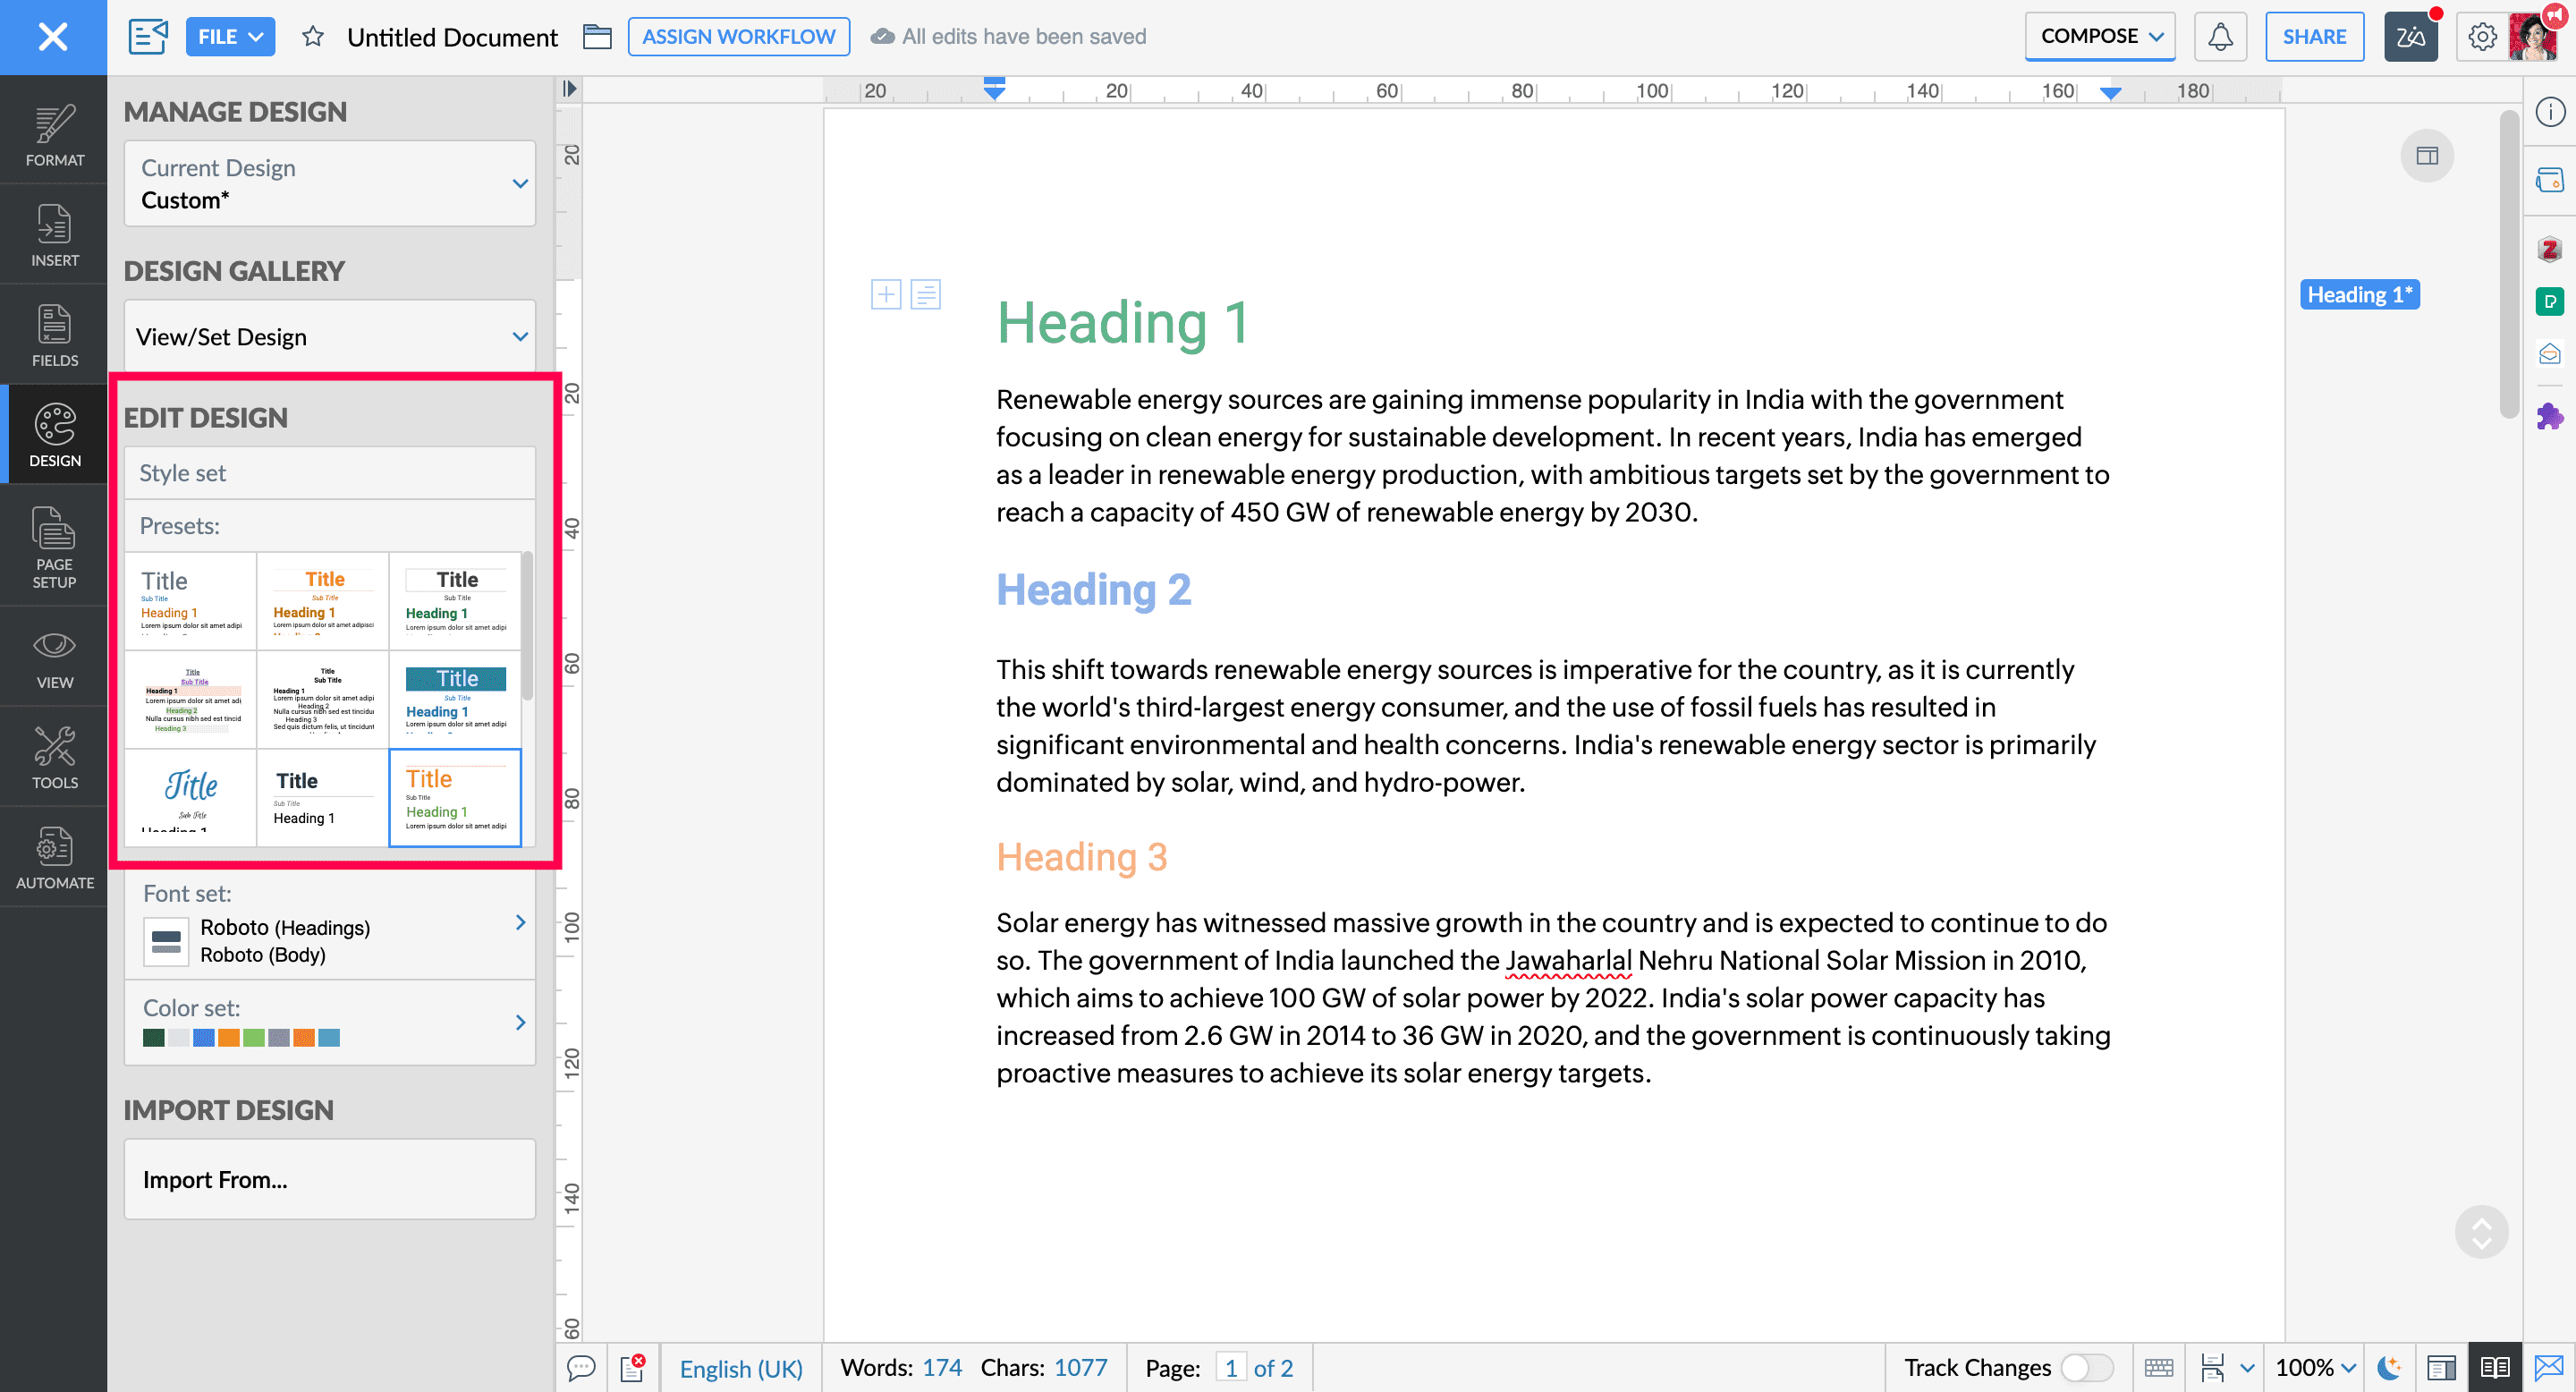Image resolution: width=2576 pixels, height=1392 pixels.
Task: Click the SHARE button
Action: tap(2314, 37)
